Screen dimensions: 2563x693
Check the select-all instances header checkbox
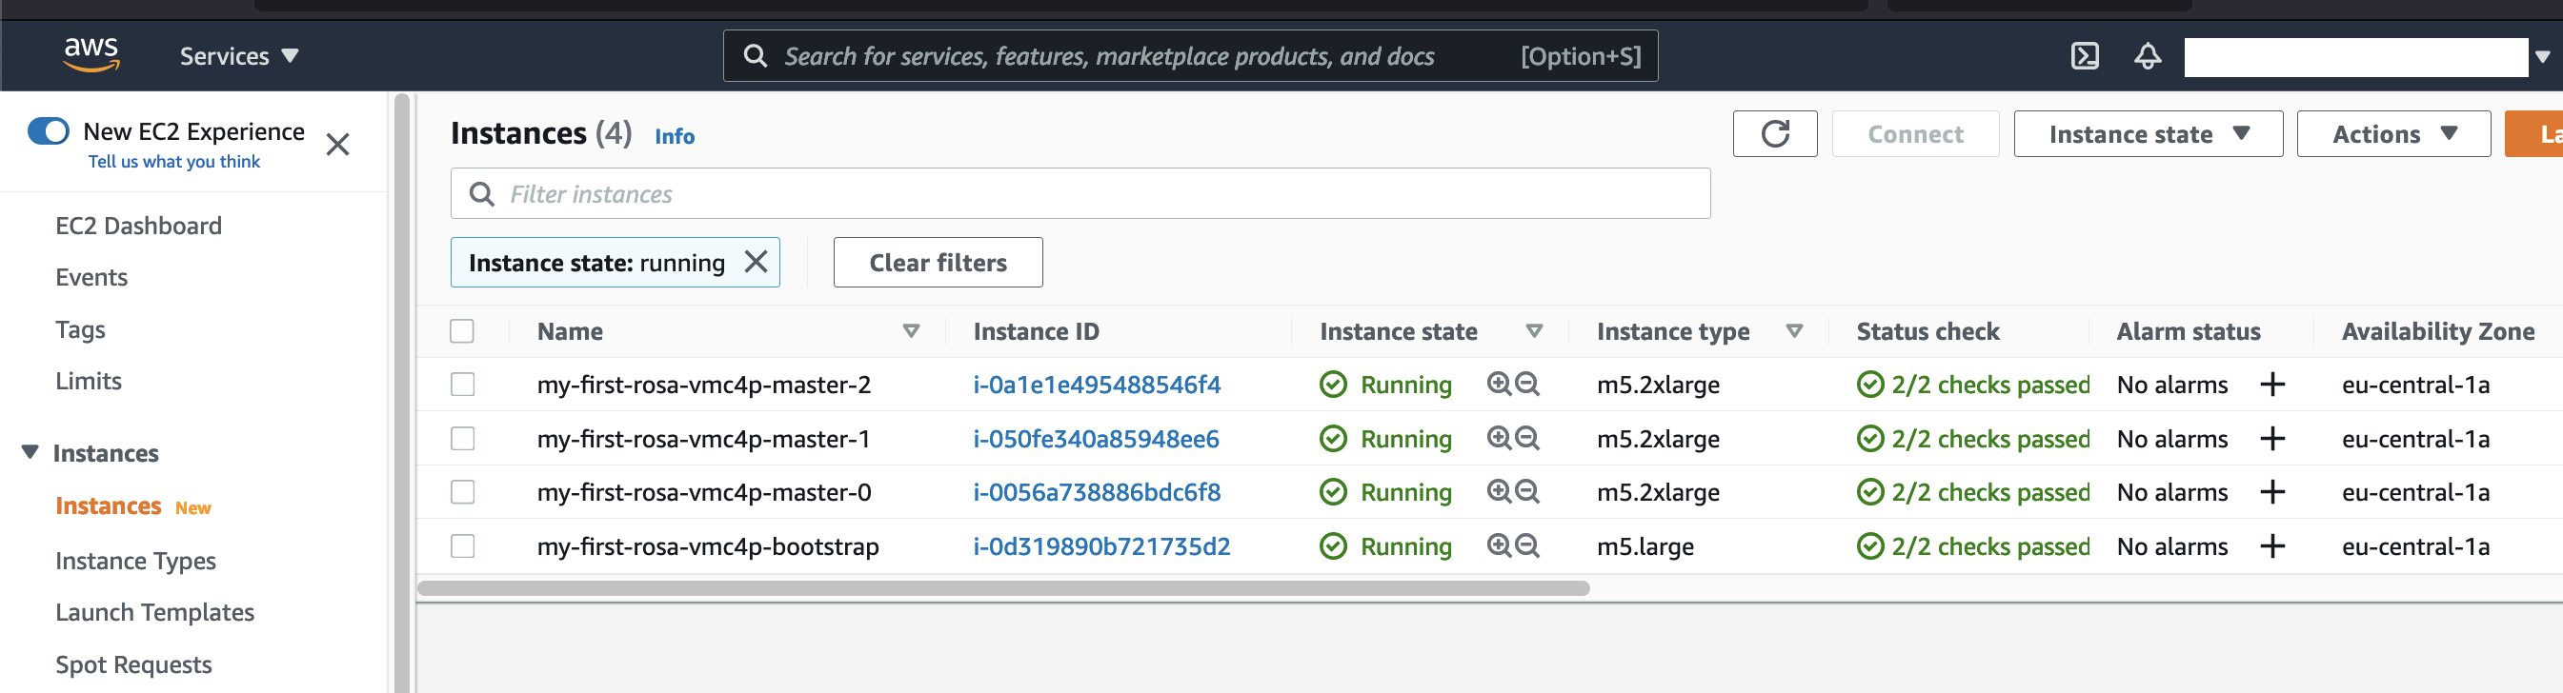coord(462,331)
